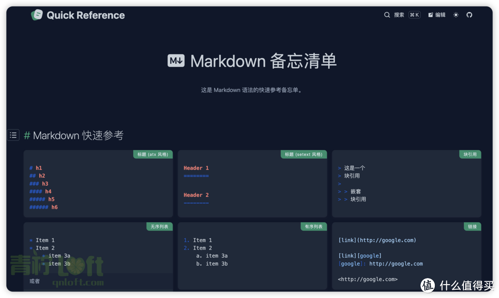Click 'a. item 3a' ordered sub-item
This screenshot has height=298, width=499.
pyautogui.click(x=212, y=255)
